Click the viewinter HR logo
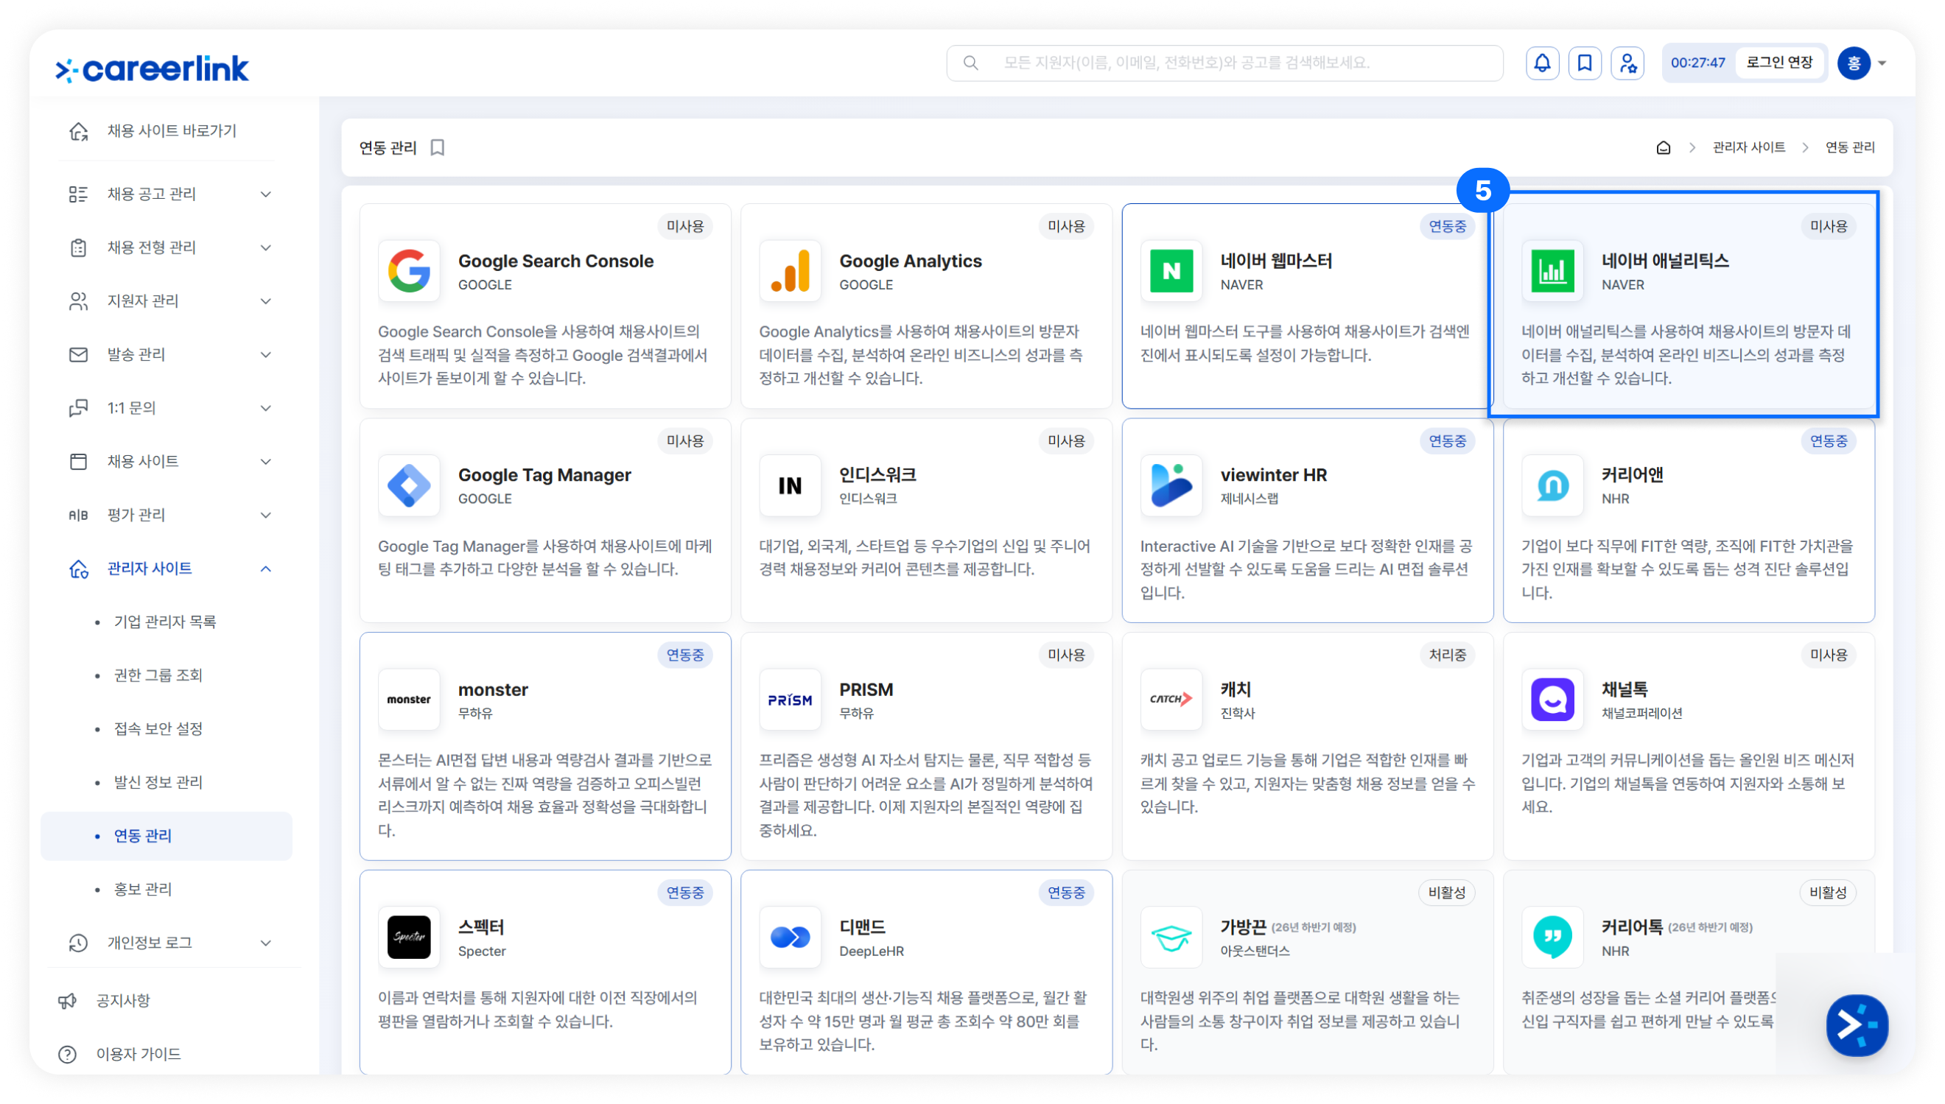1945x1104 pixels. click(x=1171, y=485)
